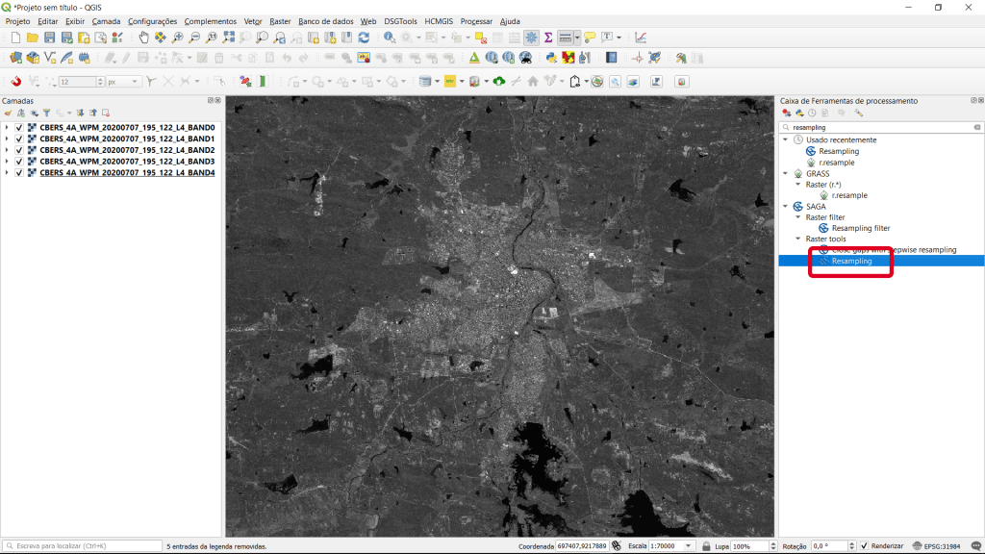Open the Data Source Manager icon
The image size is (985, 554).
click(x=15, y=58)
